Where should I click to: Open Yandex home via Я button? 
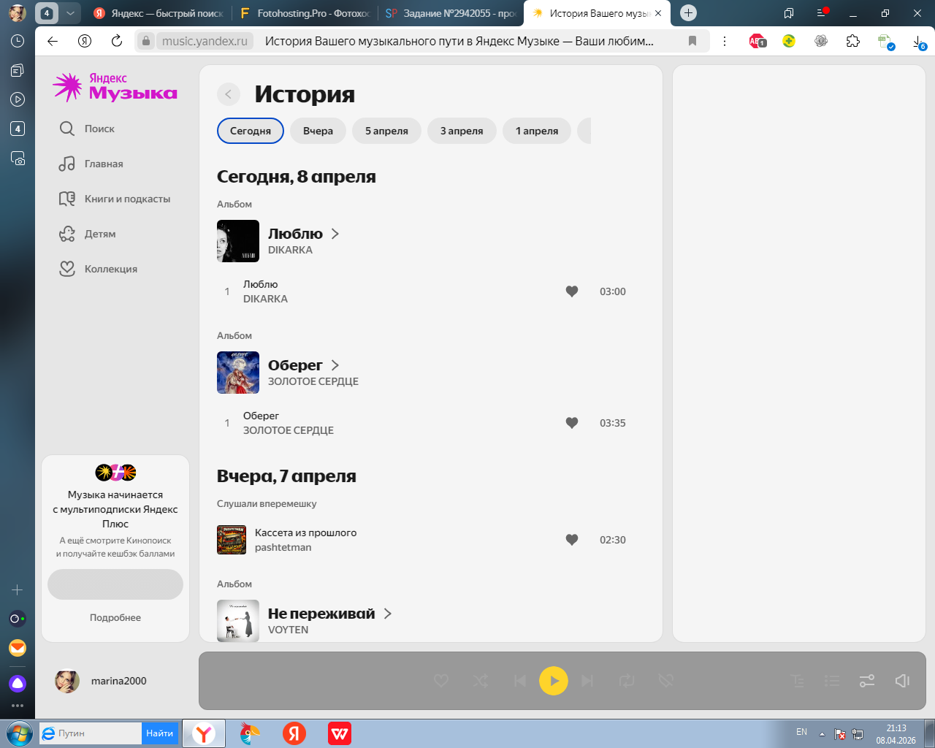[85, 41]
